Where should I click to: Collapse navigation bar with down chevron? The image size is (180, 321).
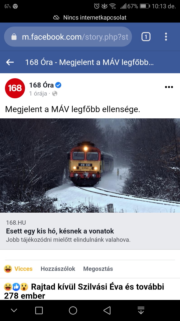click(x=14, y=310)
